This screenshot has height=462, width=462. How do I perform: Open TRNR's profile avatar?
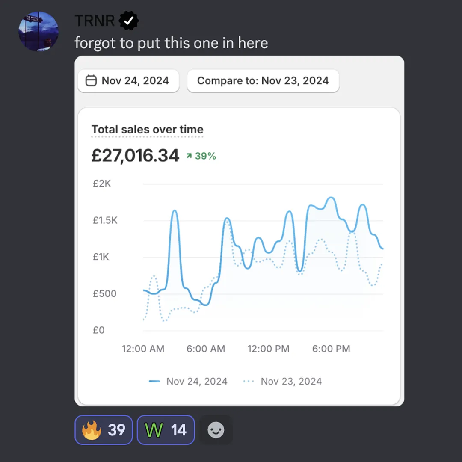pyautogui.click(x=38, y=31)
